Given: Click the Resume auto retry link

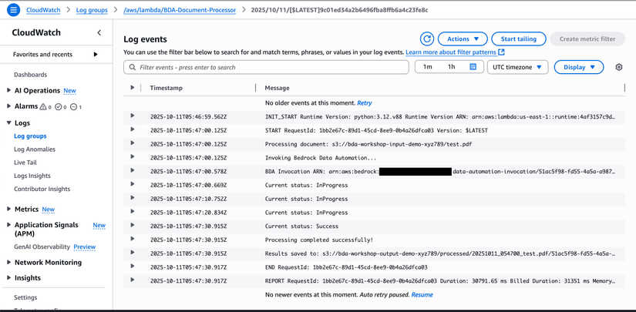Looking at the screenshot, I should point(422,294).
